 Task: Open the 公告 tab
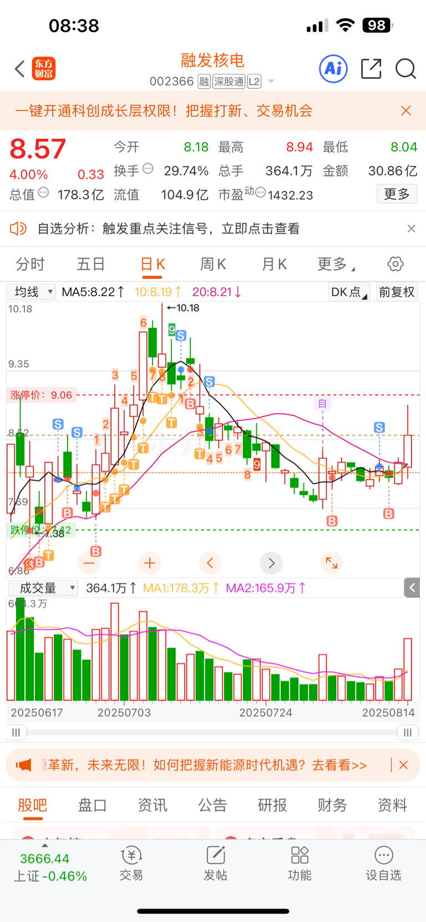tap(212, 805)
